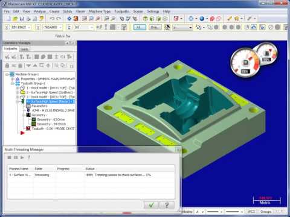This screenshot has height=217, width=290.
Task: Collapse the Machine Group-1 tree node
Action: (7, 74)
